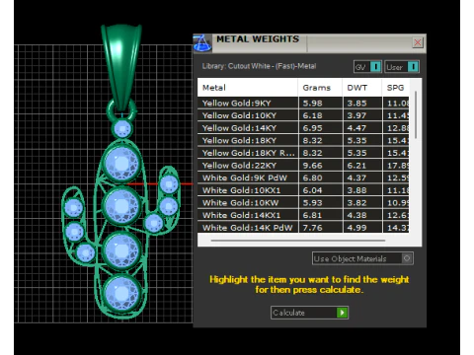Click the 9.66 grams value
The image size is (474, 355).
(x=312, y=166)
